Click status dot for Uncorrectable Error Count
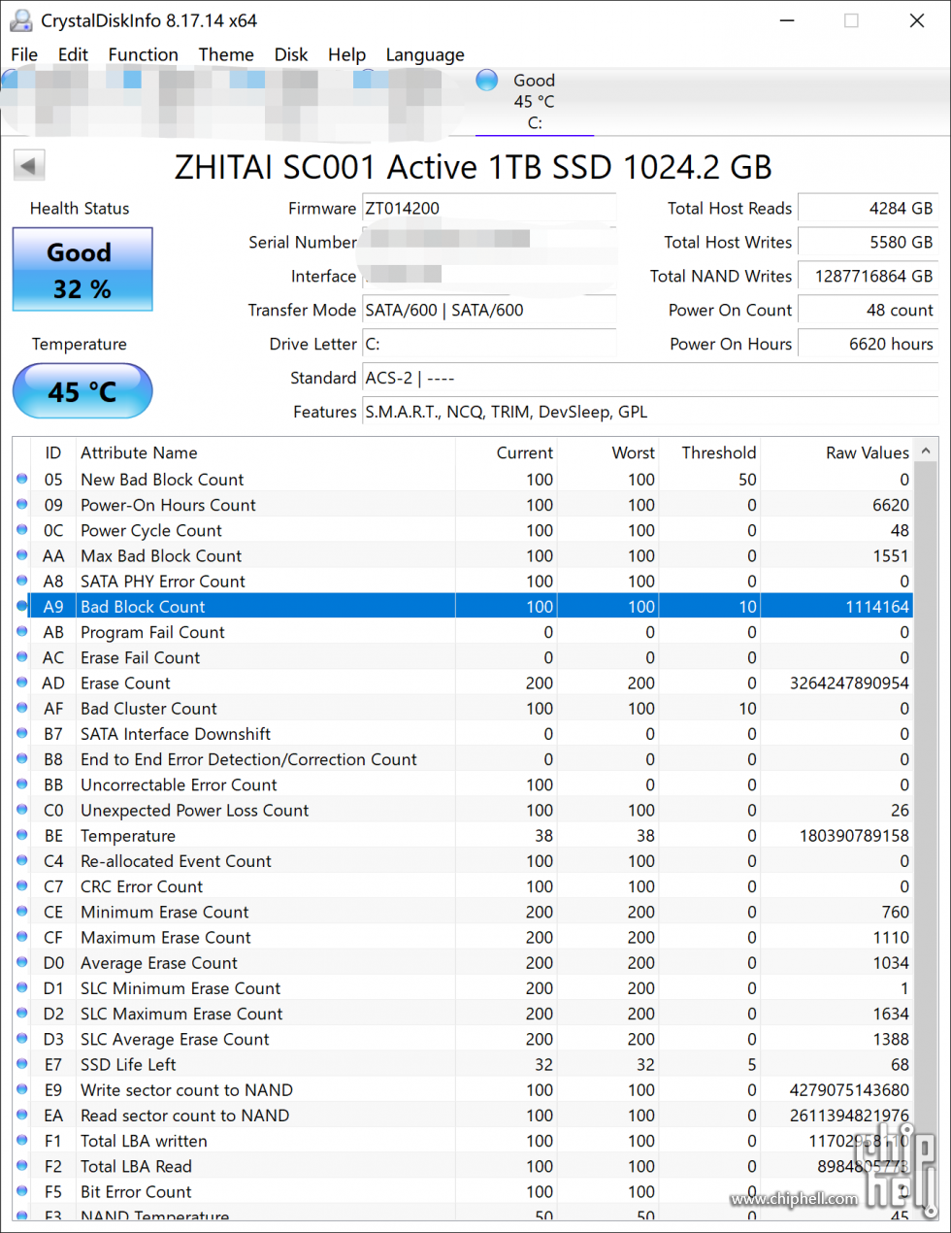The width and height of the screenshot is (951, 1233). click(x=22, y=783)
